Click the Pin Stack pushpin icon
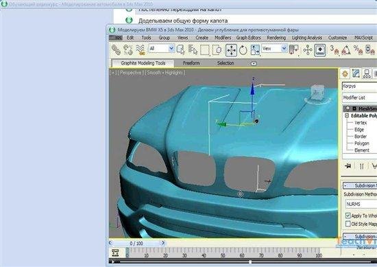377x267 pixels. (348, 166)
